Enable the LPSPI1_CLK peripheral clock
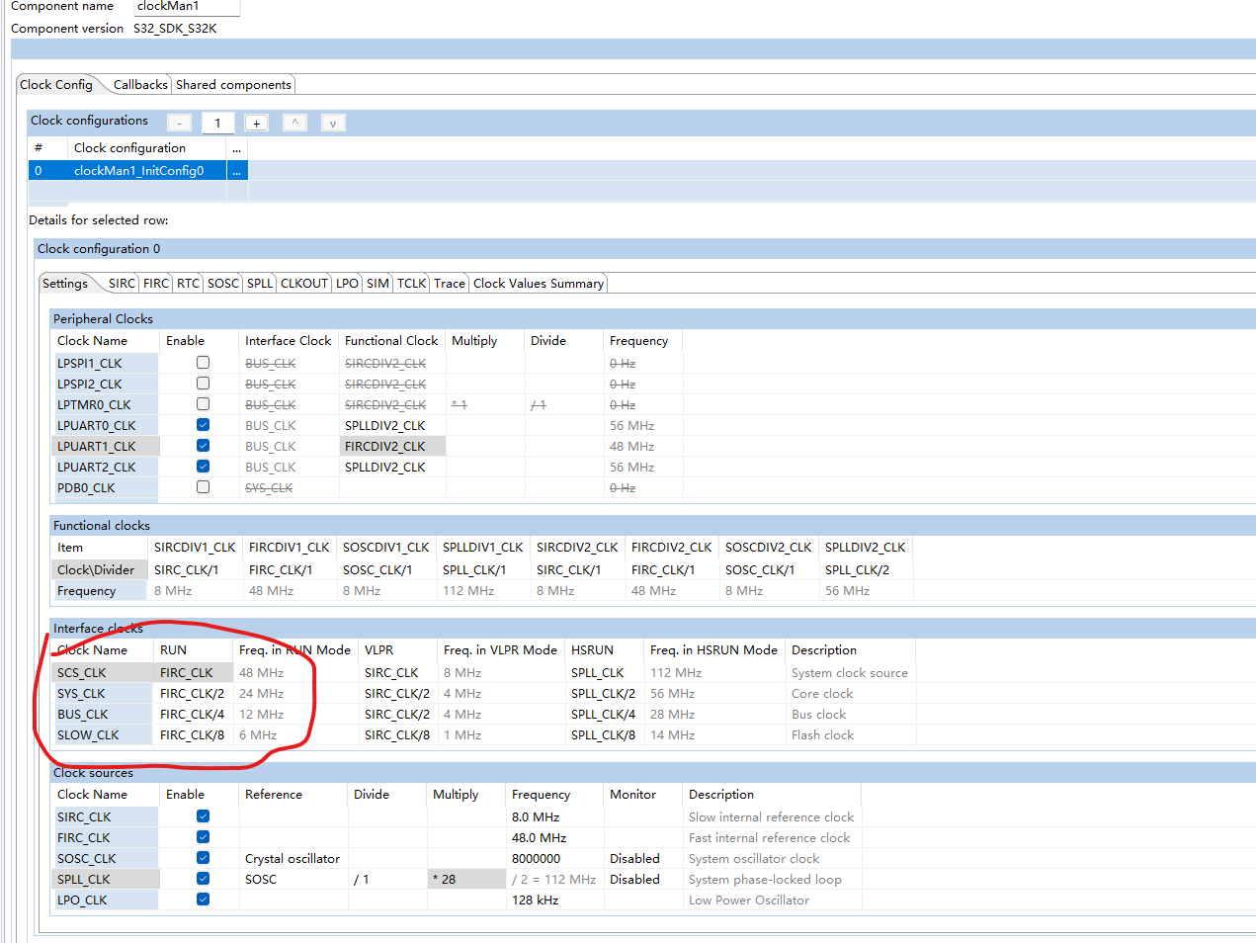 coord(203,363)
